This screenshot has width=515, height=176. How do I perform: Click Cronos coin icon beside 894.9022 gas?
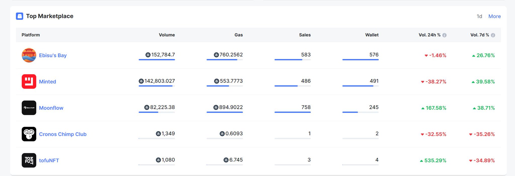pyautogui.click(x=216, y=107)
